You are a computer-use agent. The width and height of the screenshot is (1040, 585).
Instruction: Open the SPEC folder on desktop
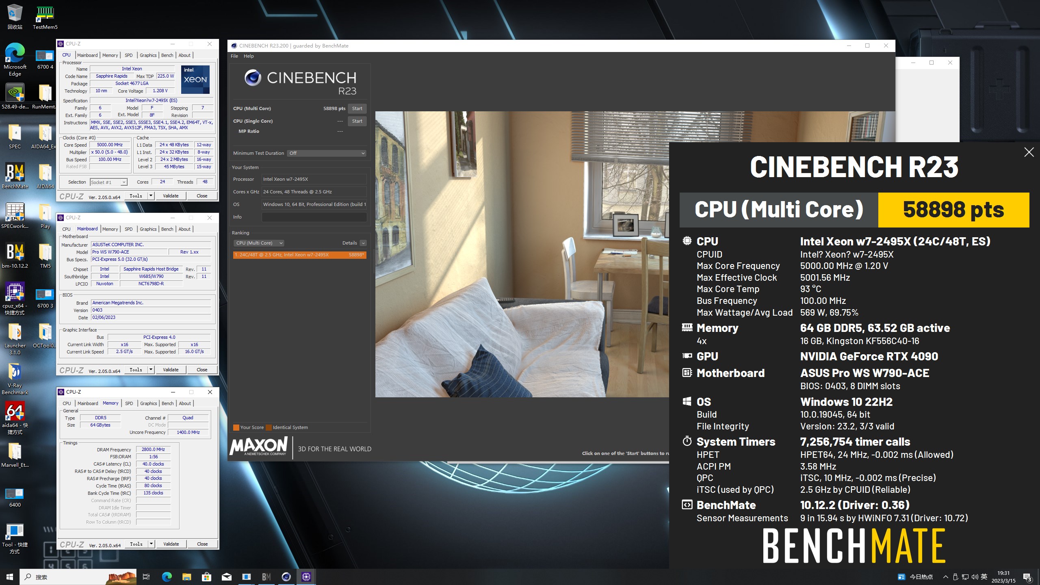pos(15,136)
